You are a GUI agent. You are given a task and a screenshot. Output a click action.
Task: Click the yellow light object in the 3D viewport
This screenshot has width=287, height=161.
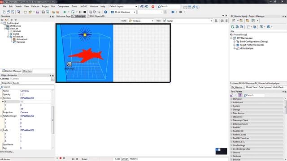85,35
